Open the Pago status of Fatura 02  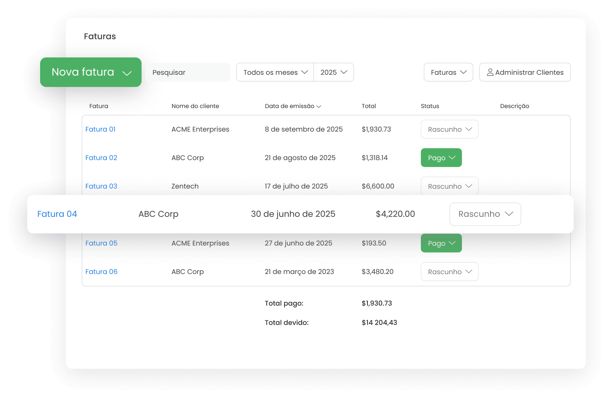(x=441, y=158)
